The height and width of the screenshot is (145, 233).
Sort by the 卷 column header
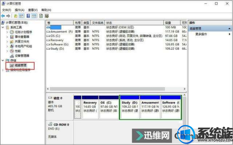pos(60,23)
